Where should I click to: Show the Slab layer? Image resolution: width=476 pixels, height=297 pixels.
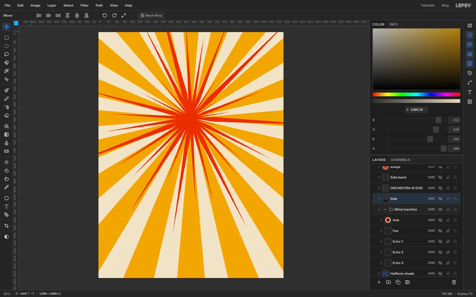(440, 199)
